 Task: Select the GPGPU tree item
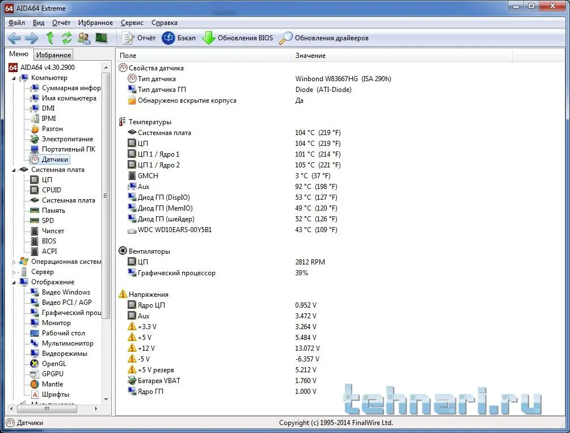click(x=47, y=373)
